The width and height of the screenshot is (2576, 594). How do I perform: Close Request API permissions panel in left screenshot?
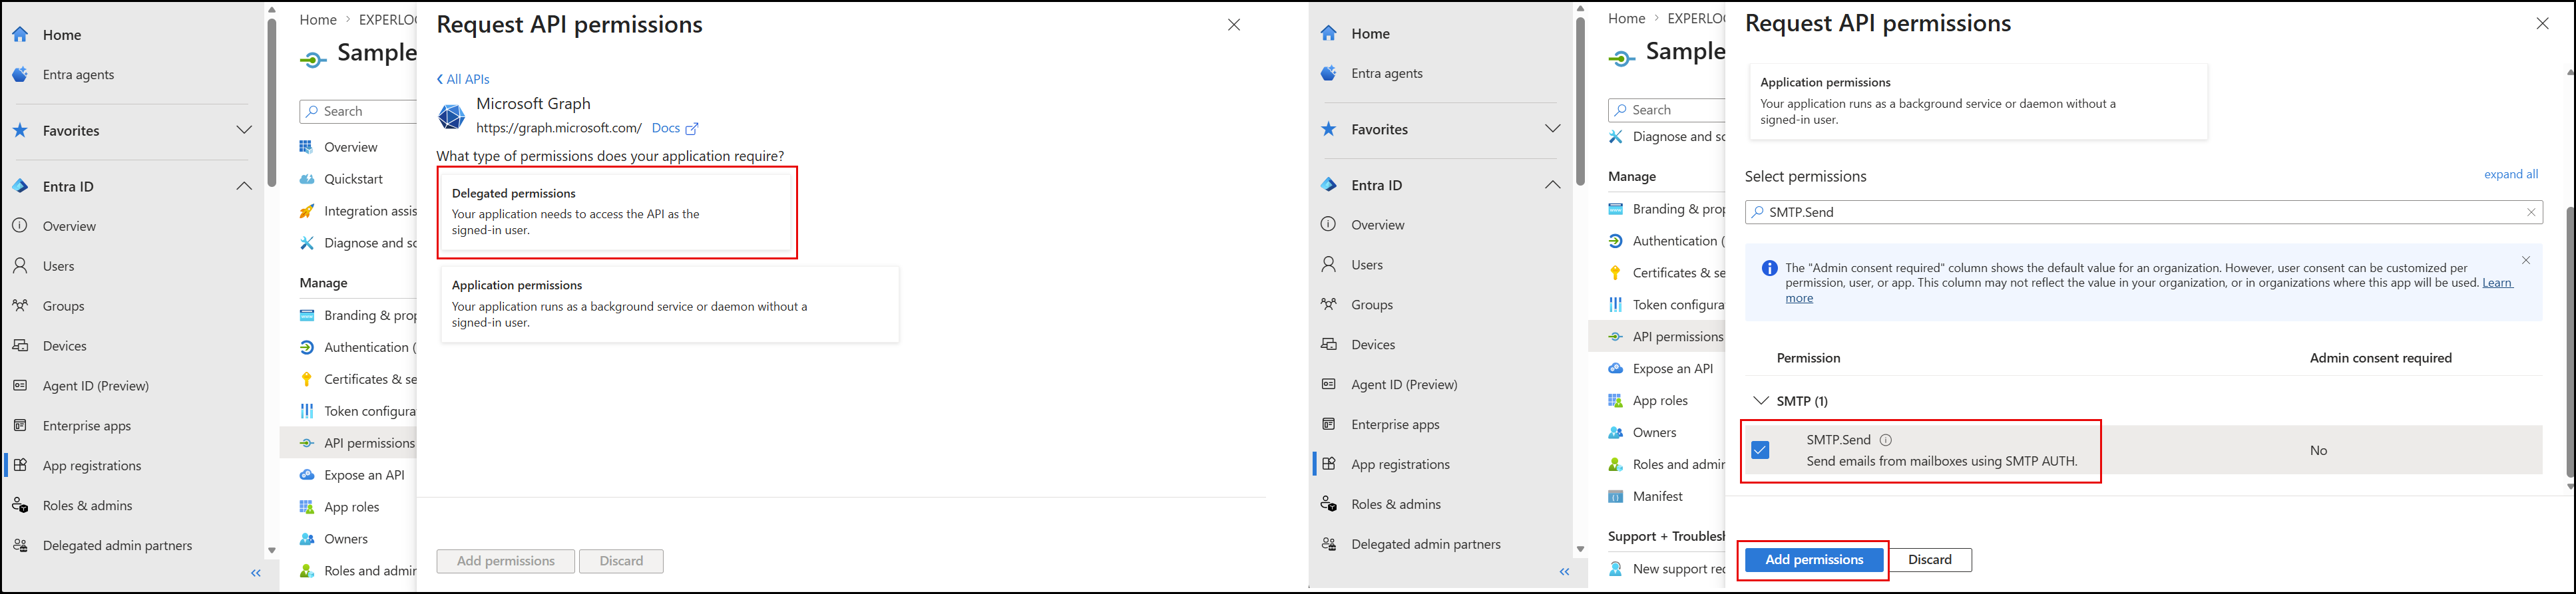click(x=1234, y=25)
